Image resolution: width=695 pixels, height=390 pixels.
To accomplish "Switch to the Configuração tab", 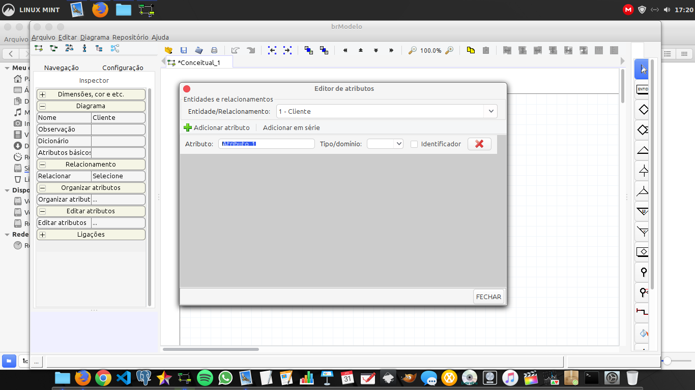I will pos(123,68).
